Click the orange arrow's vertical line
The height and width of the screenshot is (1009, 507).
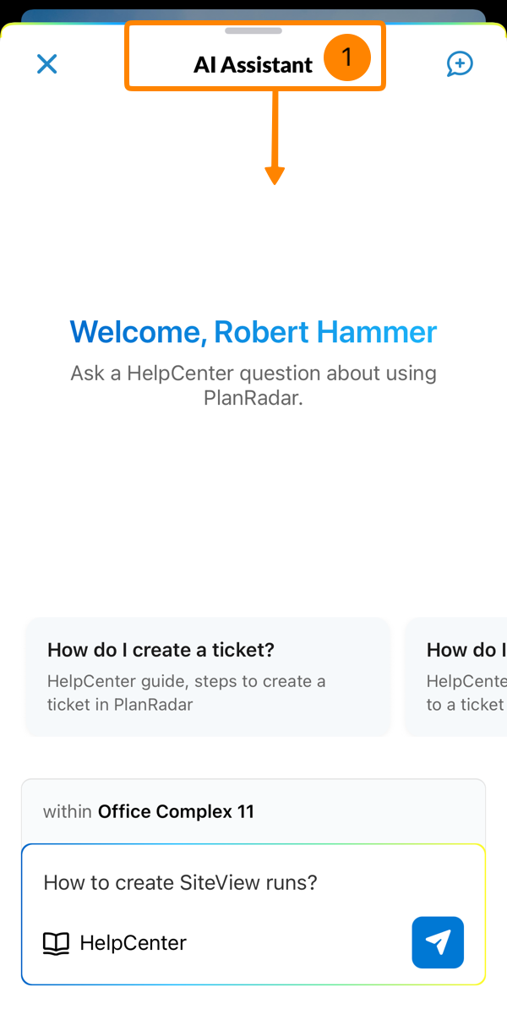tap(275, 127)
